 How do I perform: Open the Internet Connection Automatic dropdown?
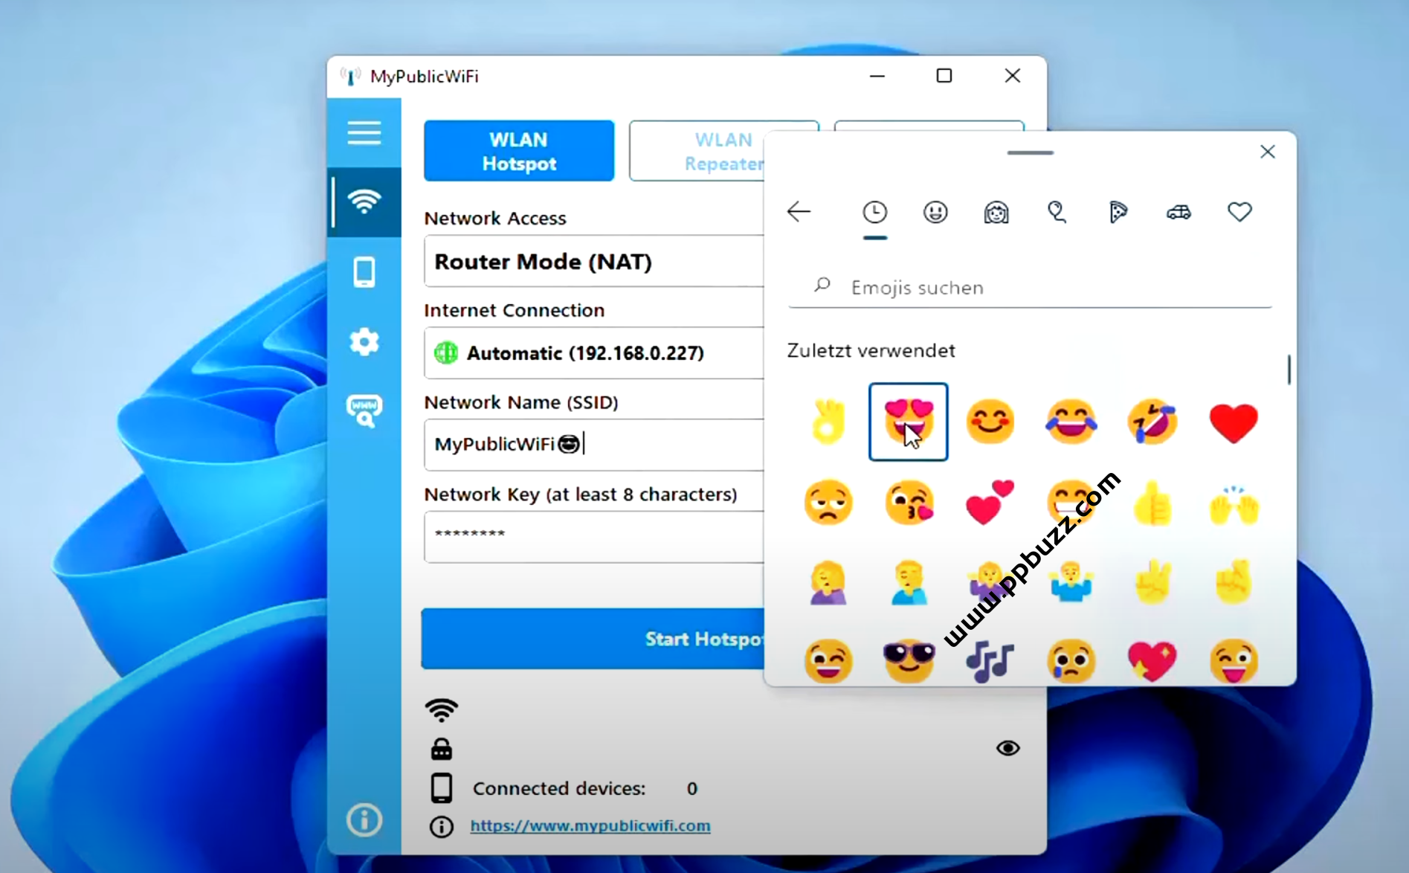coord(593,353)
